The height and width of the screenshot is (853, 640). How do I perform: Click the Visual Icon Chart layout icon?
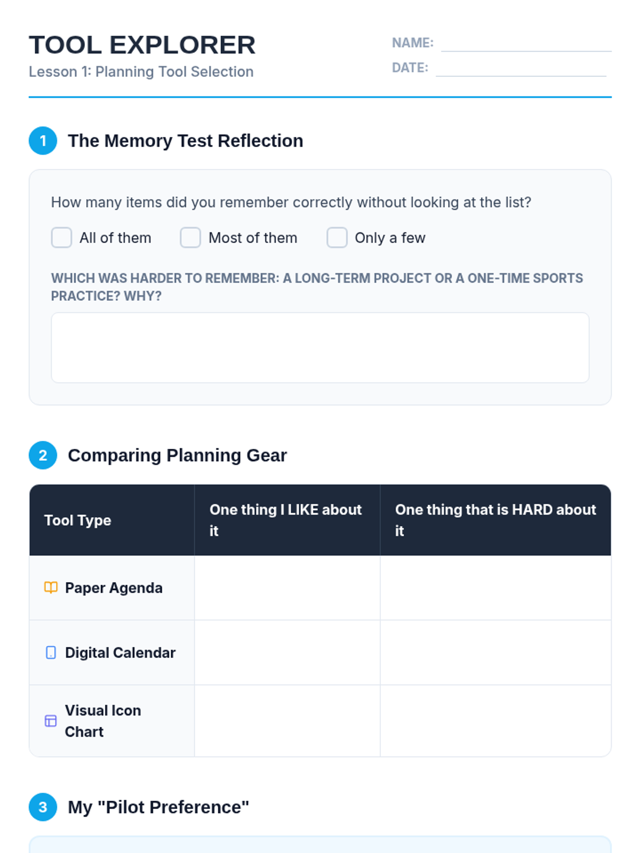click(x=51, y=721)
